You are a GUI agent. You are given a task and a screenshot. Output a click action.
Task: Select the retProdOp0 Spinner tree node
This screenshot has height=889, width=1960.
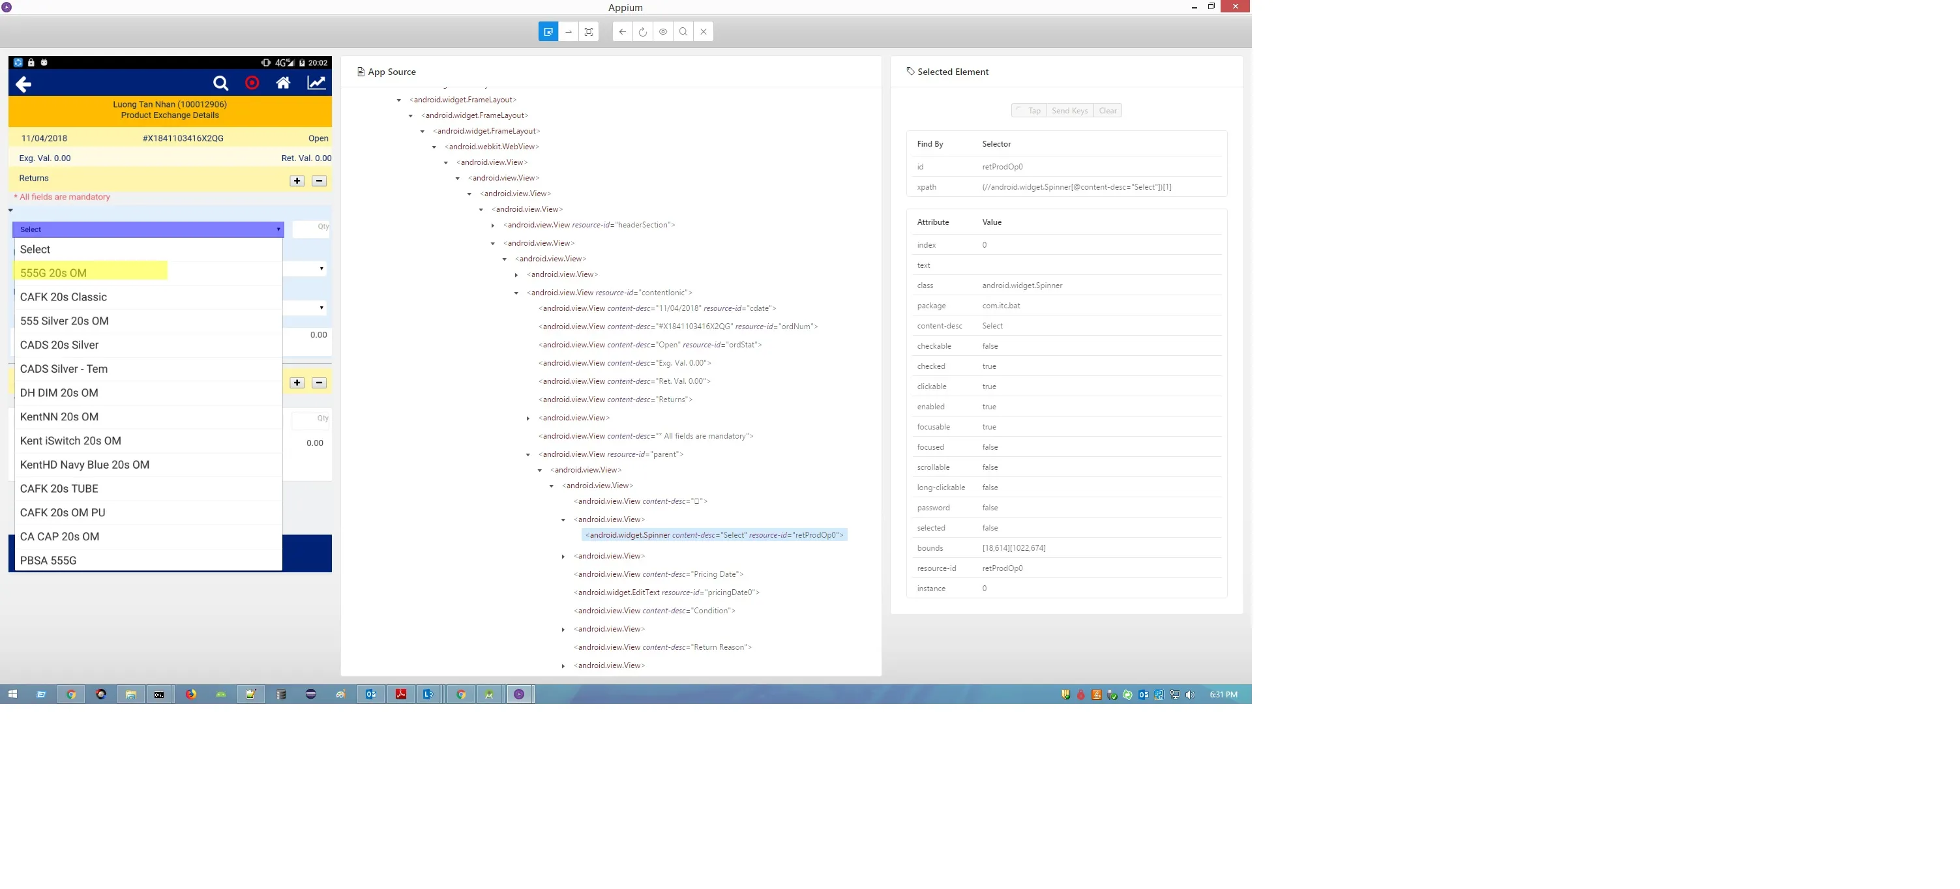coord(714,535)
